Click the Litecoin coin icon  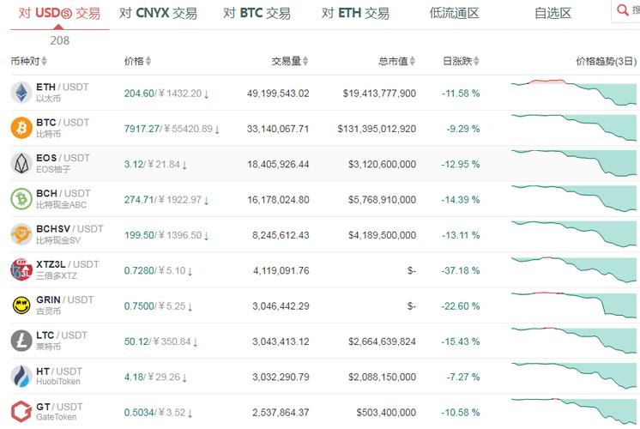coord(21,341)
